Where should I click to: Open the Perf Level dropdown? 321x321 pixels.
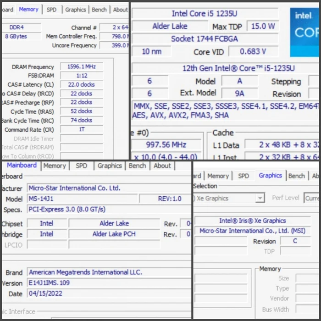[312, 198]
